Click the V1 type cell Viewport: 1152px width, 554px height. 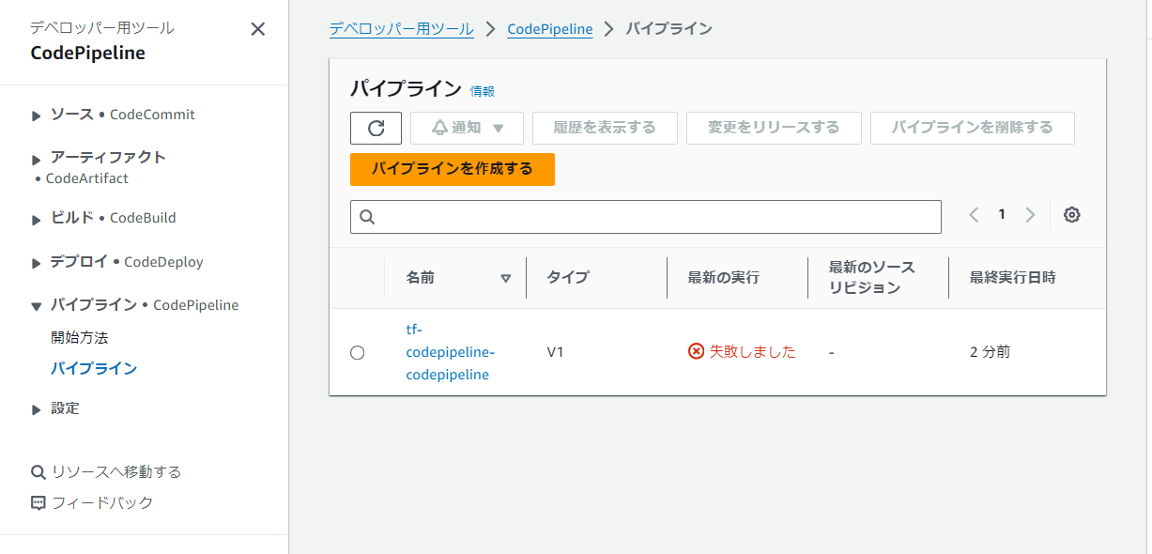[x=557, y=352]
